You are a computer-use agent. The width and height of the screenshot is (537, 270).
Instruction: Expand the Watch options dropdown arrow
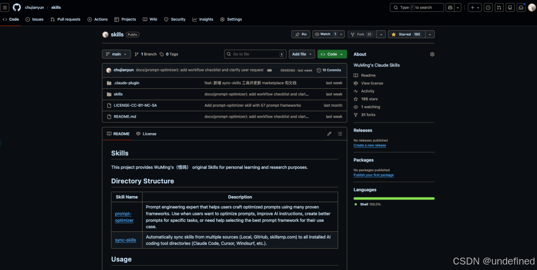342,35
